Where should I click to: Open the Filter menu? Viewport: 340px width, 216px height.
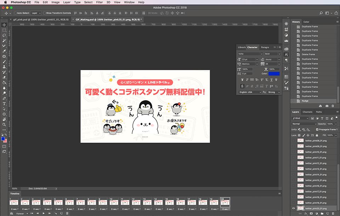(x=99, y=2)
